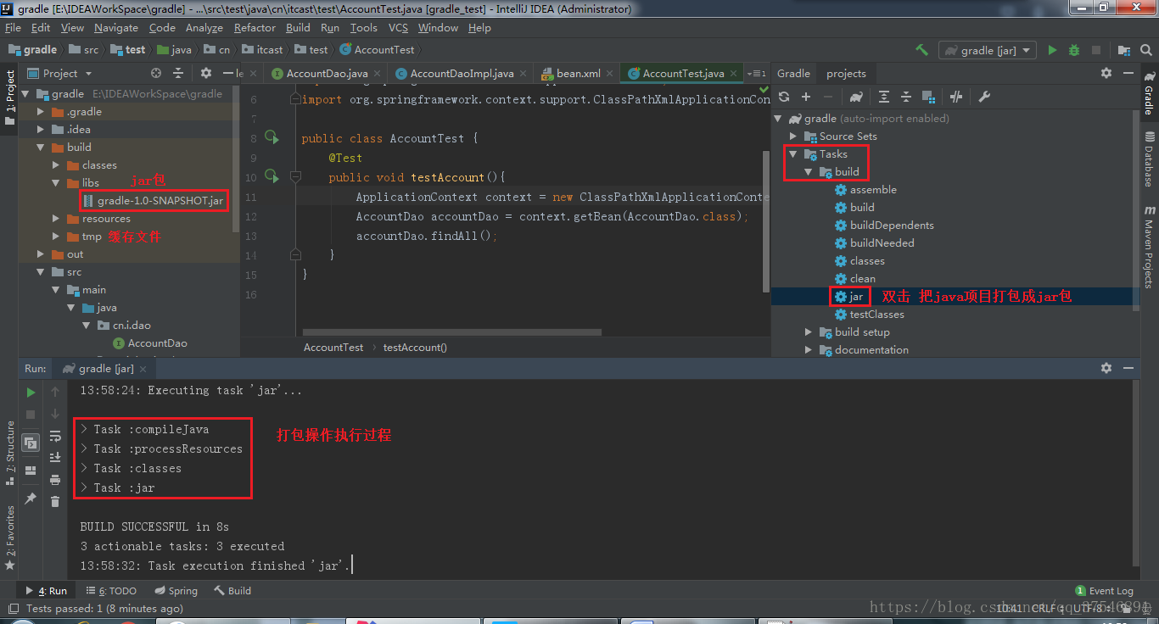This screenshot has height=624, width=1159.
Task: Start debugging with the bug icon
Action: click(x=1074, y=50)
